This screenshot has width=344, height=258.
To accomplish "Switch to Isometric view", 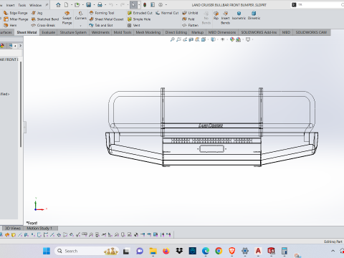I will 239,15.
